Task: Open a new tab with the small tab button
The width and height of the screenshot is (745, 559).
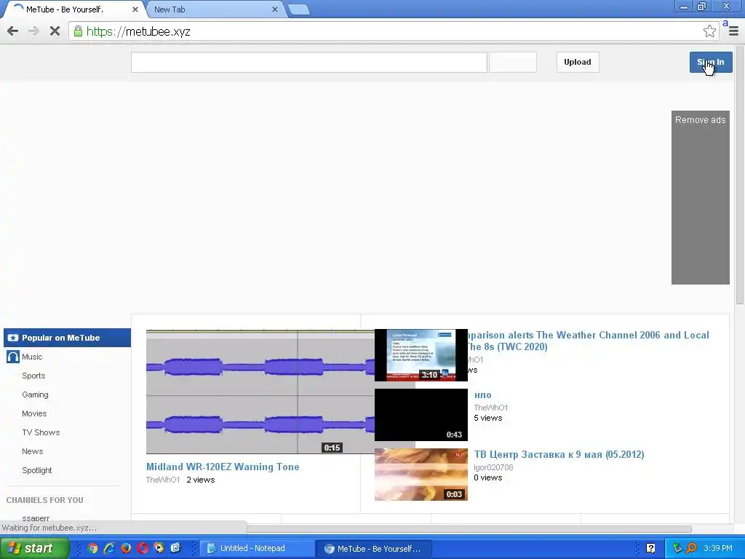Action: point(299,9)
